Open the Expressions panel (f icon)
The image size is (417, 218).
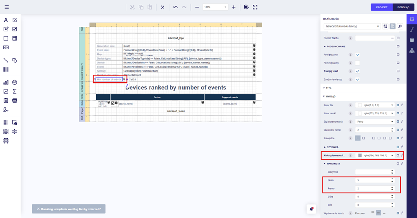412,30
